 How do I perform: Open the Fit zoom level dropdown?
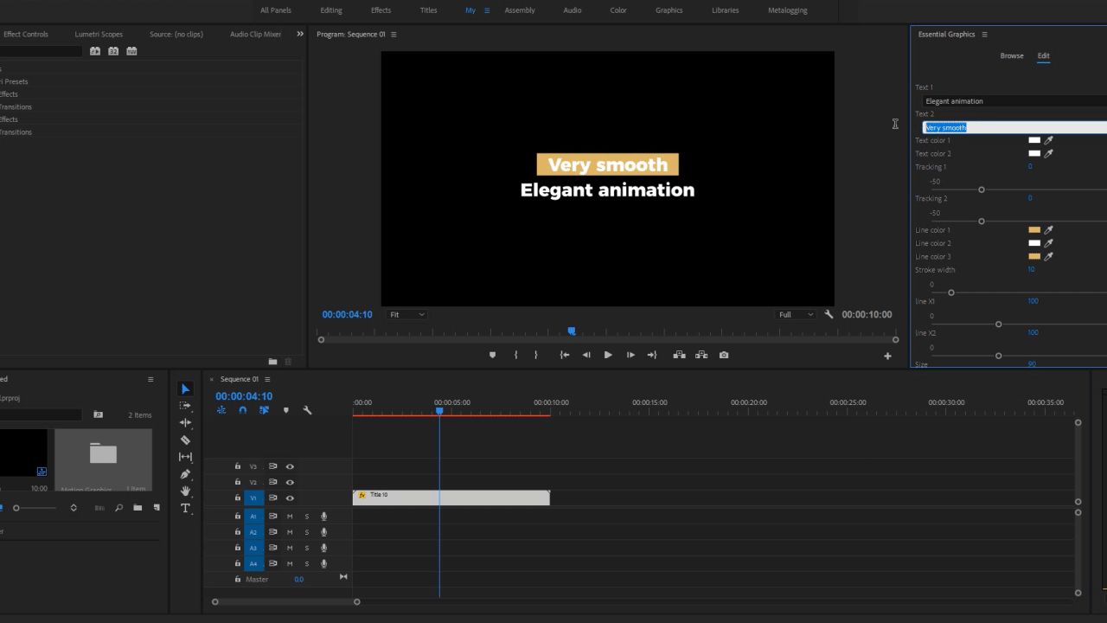click(407, 315)
